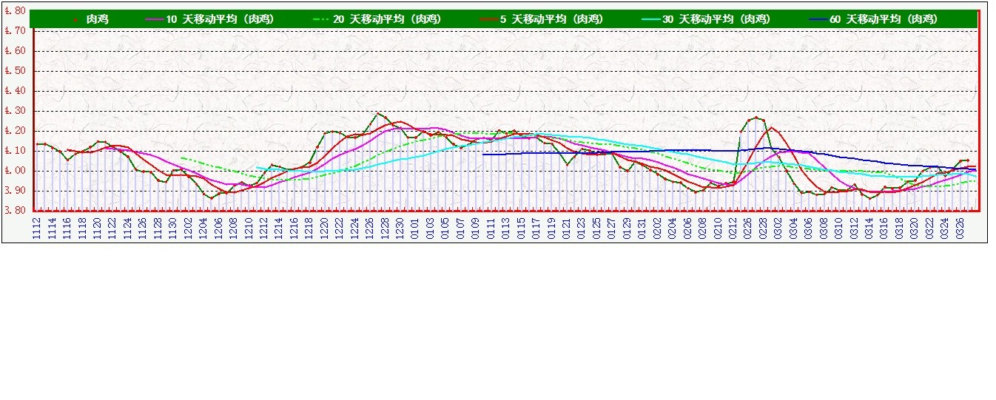Screen dimensions: 996x400
Task: Click the 0306 date label
Action: [x=808, y=227]
